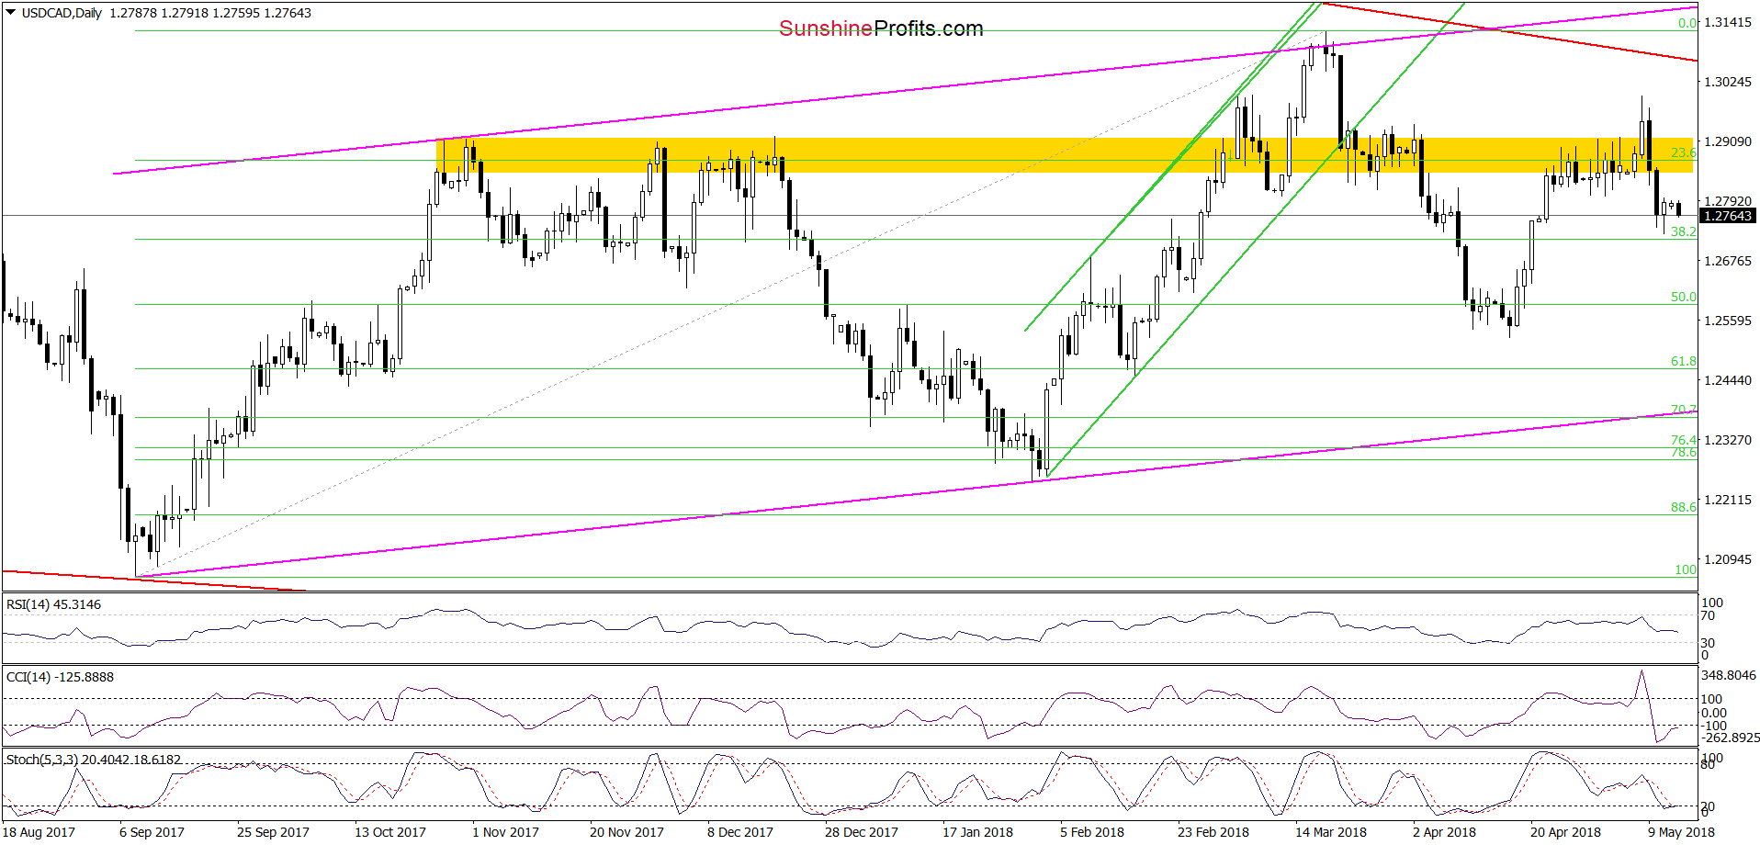Viewport: 1760px width, 845px height.
Task: Click the 17 Jan 2018 date label
Action: [977, 832]
